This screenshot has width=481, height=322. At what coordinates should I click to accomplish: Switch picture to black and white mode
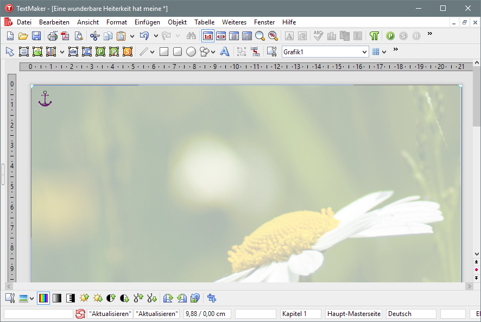click(71, 298)
